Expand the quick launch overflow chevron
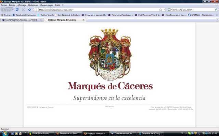Viewport: 219px width, 136px height. pyautogui.click(x=25, y=133)
